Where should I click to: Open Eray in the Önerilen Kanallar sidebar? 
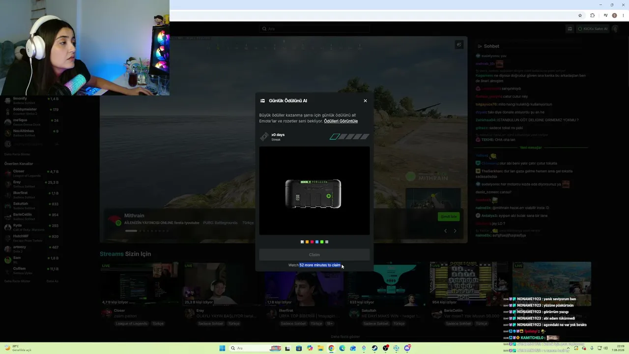tap(31, 184)
